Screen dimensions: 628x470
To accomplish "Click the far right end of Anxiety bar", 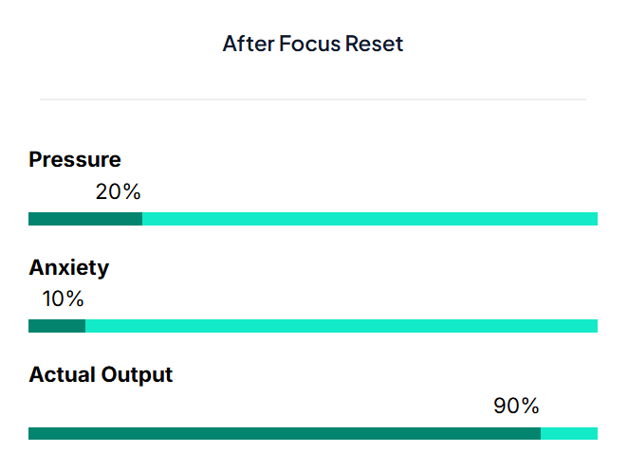I will 595,326.
